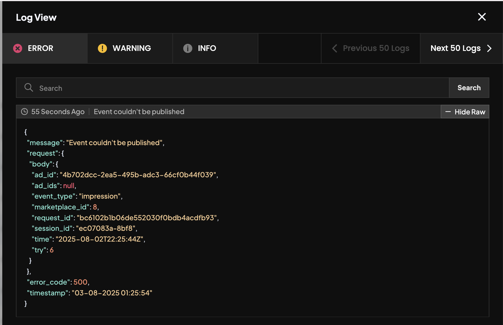Toggle Hide Raw to collapse raw JSON

tap(469, 112)
